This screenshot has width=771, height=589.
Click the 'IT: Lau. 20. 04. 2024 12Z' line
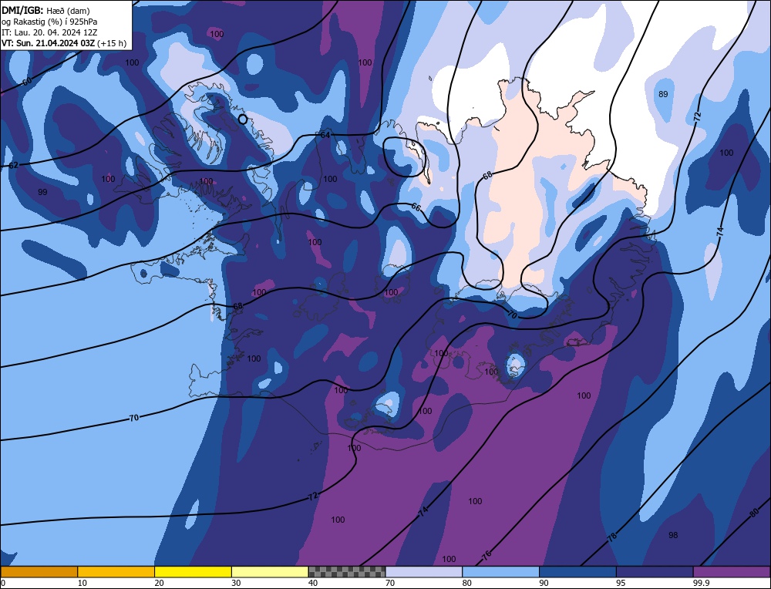point(49,32)
